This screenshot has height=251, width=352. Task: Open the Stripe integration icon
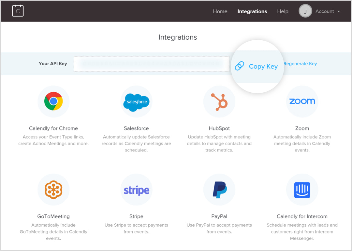(x=136, y=190)
